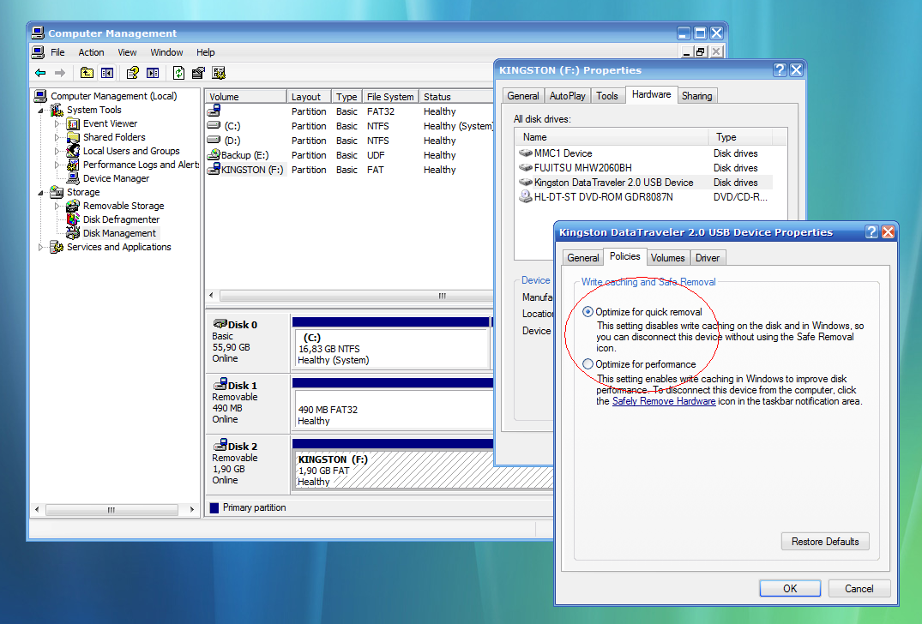Expand the Event Viewer tree node
The height and width of the screenshot is (624, 922).
pyautogui.click(x=57, y=123)
